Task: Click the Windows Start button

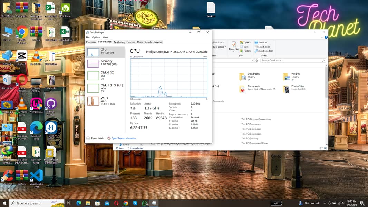Action: click(x=4, y=203)
